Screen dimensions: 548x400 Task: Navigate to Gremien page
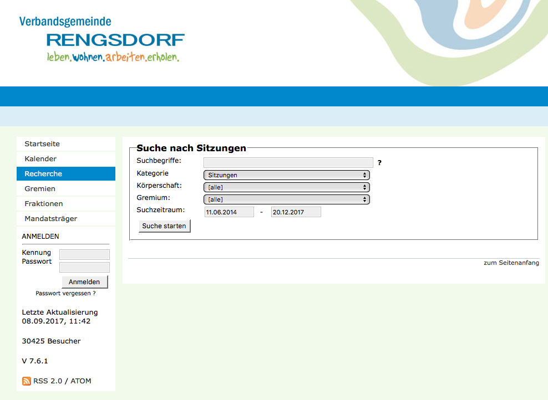coord(40,189)
